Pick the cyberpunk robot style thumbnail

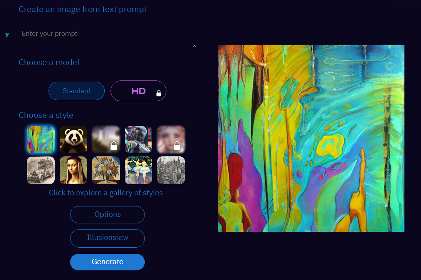pos(138,139)
